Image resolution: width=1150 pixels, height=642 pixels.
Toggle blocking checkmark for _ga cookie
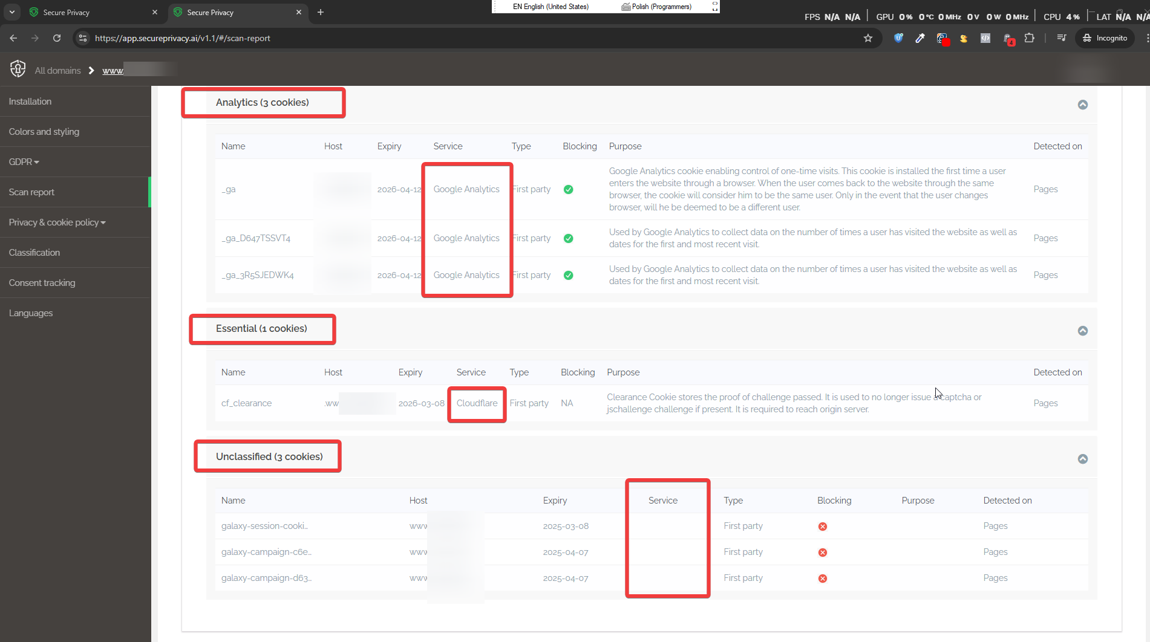pyautogui.click(x=569, y=189)
